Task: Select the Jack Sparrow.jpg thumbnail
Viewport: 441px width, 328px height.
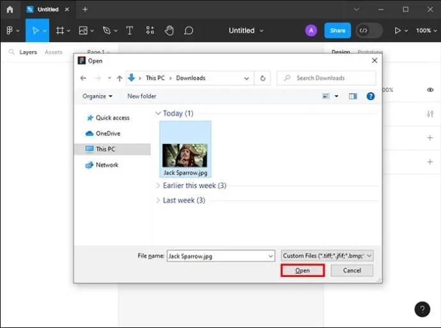Action: point(185,149)
